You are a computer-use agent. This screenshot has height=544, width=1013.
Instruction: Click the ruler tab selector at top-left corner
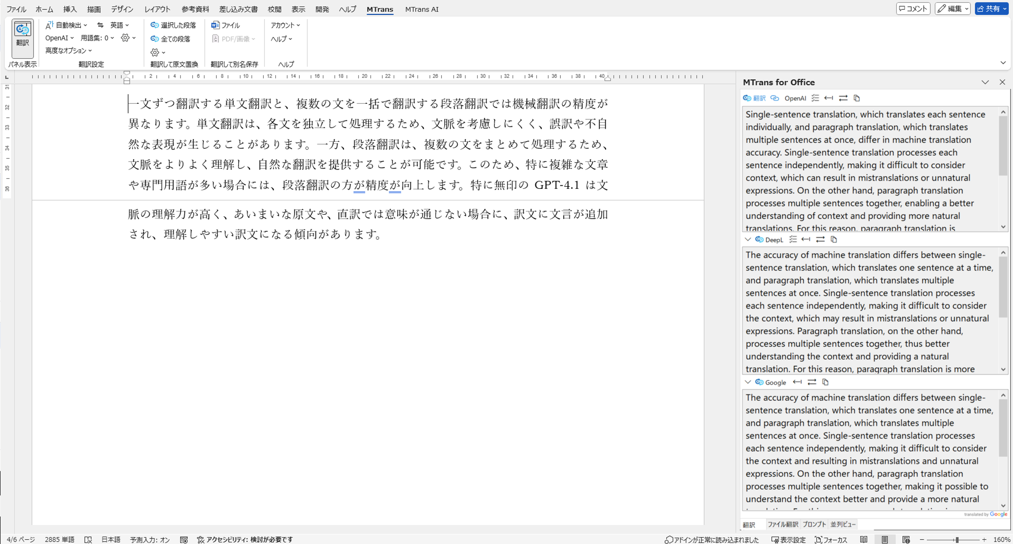(7, 77)
